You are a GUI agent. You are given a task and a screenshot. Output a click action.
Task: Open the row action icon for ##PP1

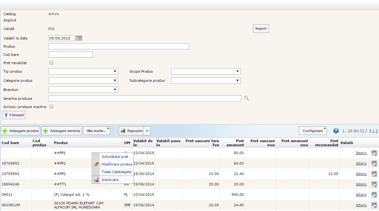374,153
